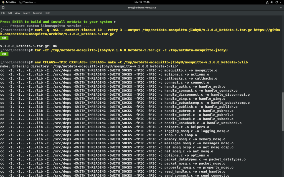The height and width of the screenshot is (177, 284).
Task: Click the 'helpers.c -o helpers.o' line
Action: pos(105,127)
